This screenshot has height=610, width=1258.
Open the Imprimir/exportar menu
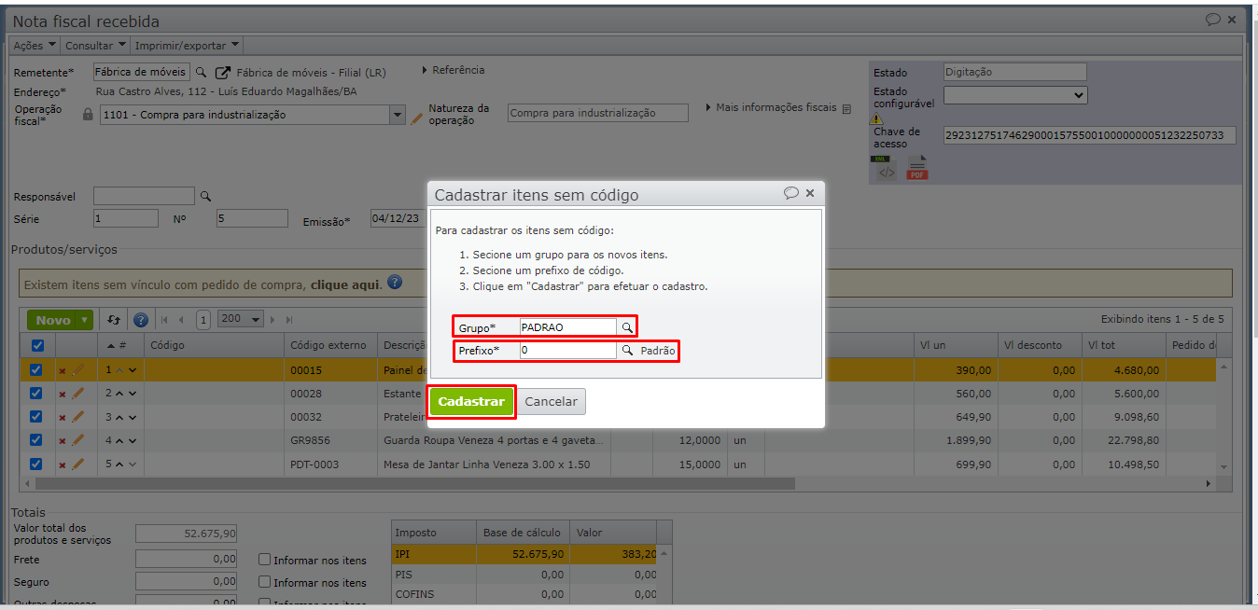coord(187,45)
